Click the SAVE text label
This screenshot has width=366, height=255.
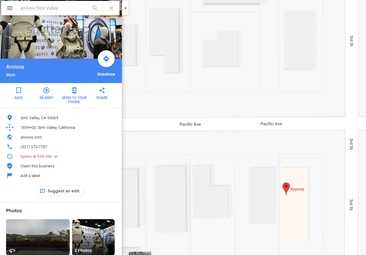coord(19,98)
